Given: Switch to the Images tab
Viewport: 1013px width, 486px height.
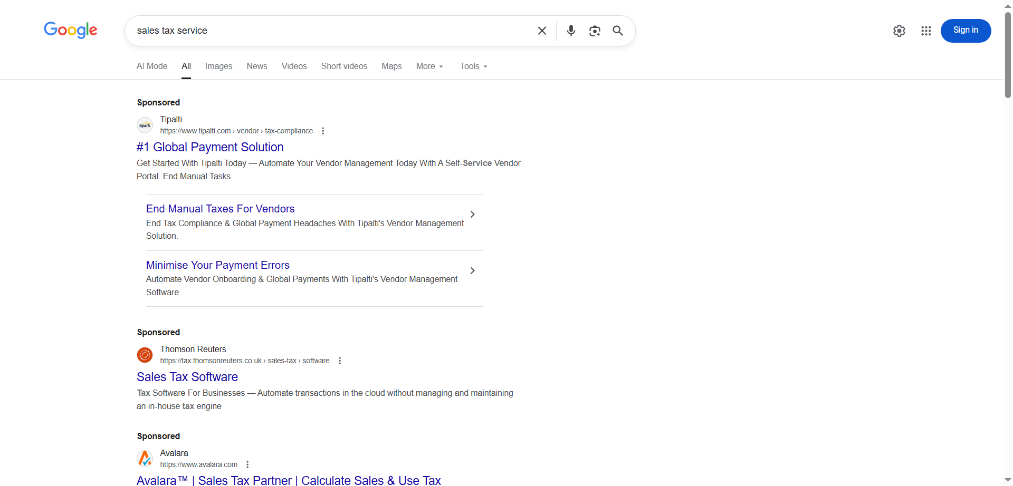Looking at the screenshot, I should tap(218, 66).
